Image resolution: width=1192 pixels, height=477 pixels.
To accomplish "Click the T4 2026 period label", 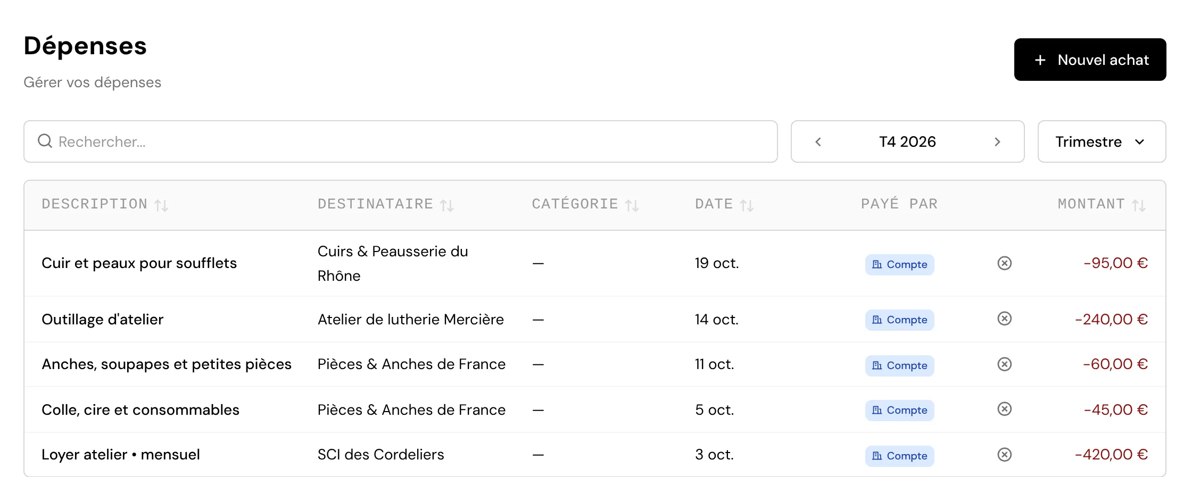I will [907, 142].
